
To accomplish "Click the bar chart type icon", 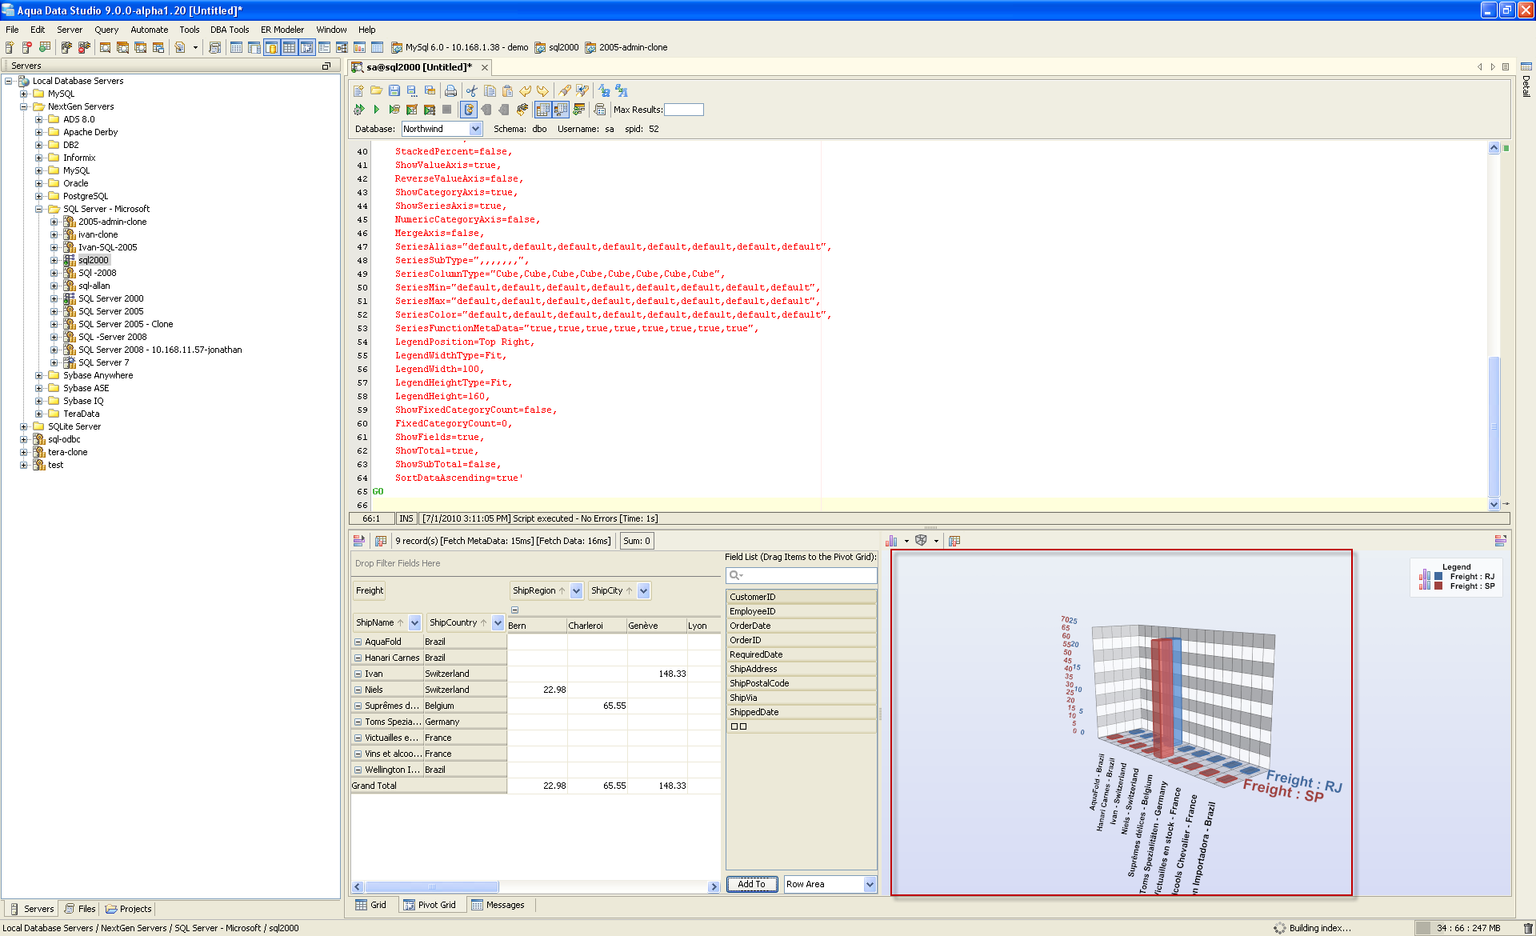I will [891, 541].
